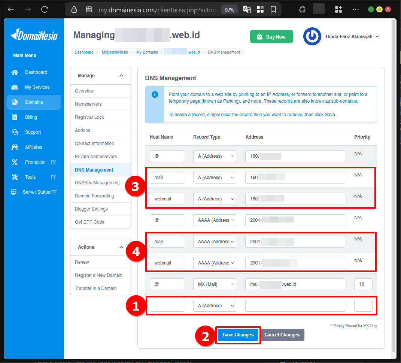The width and height of the screenshot is (401, 363).
Task: Select the Dashboard icon in sidebar
Action: [x=15, y=72]
